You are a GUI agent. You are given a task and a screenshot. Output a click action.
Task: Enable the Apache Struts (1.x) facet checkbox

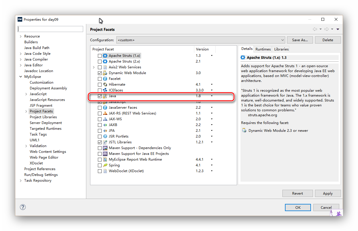pos(100,56)
